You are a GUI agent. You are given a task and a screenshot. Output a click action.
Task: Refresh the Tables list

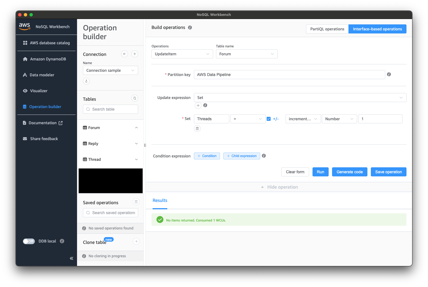click(x=135, y=98)
